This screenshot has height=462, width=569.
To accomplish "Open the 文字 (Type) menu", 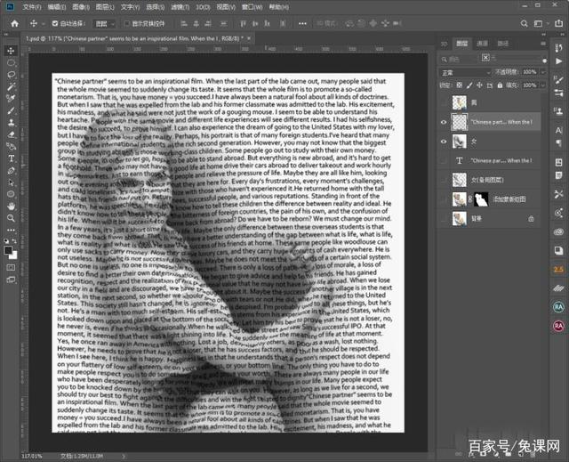I will tap(130, 7).
